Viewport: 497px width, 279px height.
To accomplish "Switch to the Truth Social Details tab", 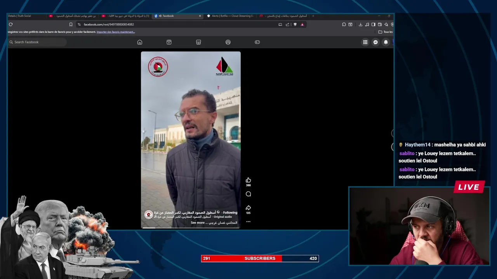I will coord(27,16).
